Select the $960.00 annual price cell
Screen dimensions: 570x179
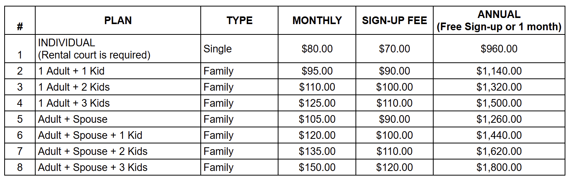click(x=499, y=49)
